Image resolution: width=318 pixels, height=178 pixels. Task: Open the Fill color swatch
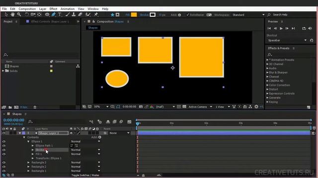click(x=134, y=15)
